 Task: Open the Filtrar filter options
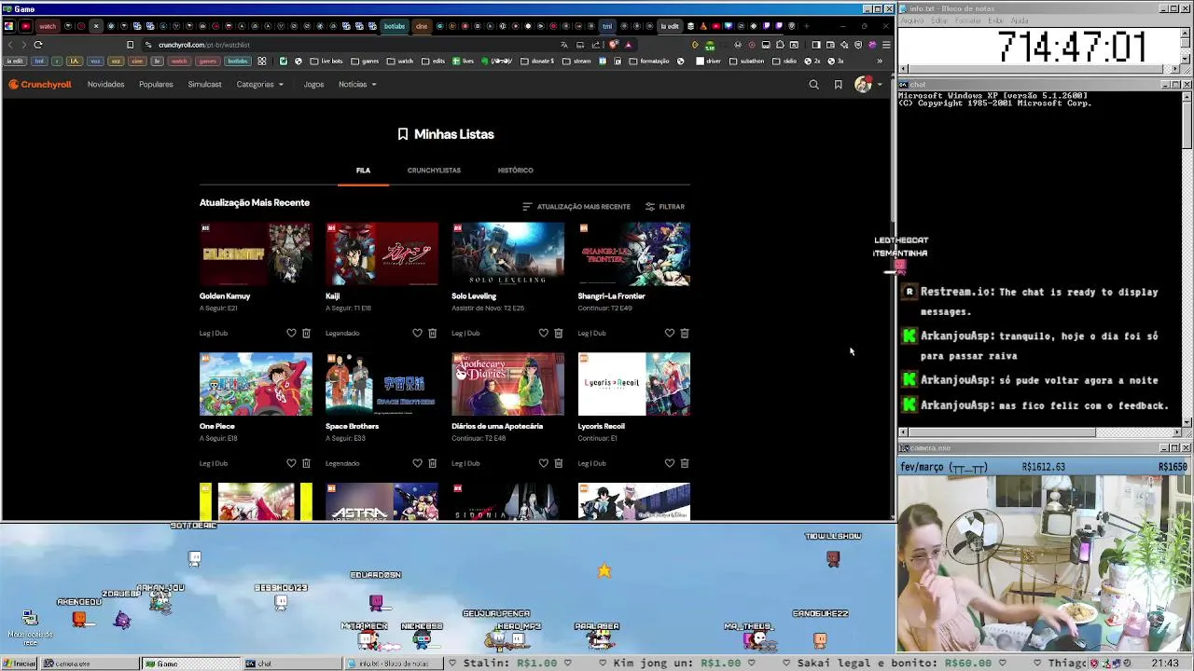tap(664, 207)
